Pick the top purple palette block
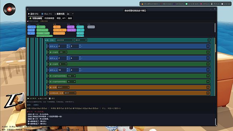The height and width of the screenshot is (131, 233). click(71, 27)
